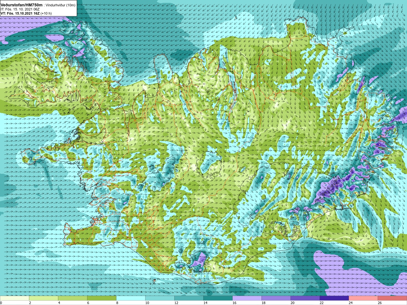Click the legend tick label '16'
The height and width of the screenshot is (305, 407).
(x=234, y=303)
